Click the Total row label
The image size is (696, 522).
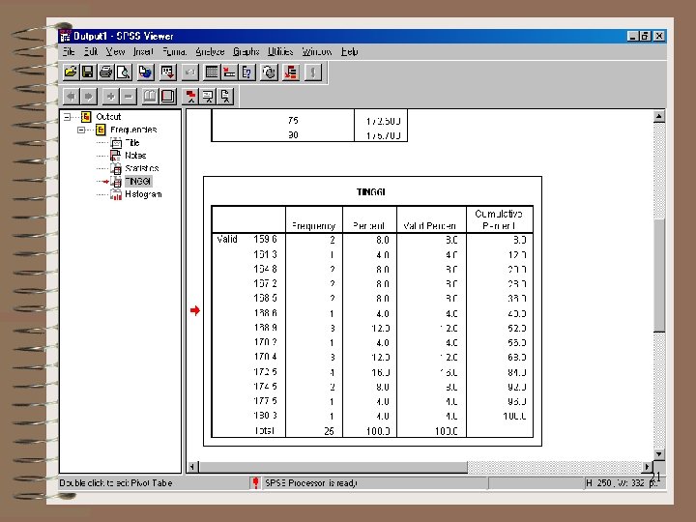pyautogui.click(x=264, y=430)
